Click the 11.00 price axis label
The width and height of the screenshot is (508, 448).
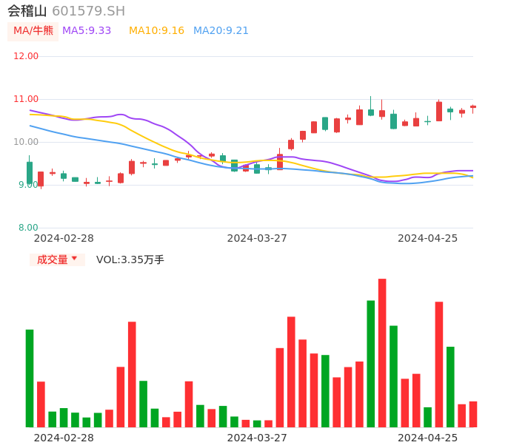point(27,99)
